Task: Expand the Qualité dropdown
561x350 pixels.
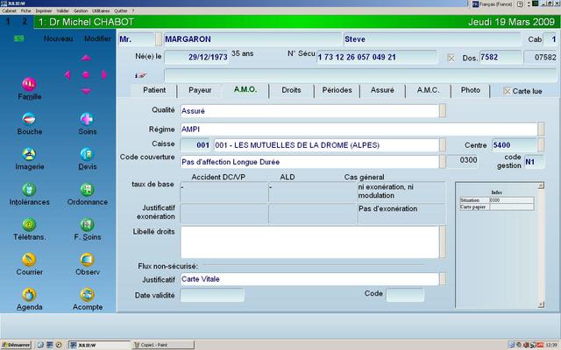Action: click(x=443, y=111)
